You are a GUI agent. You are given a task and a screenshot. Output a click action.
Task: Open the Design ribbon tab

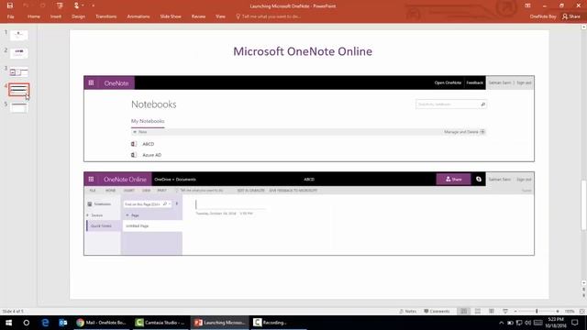pyautogui.click(x=78, y=16)
